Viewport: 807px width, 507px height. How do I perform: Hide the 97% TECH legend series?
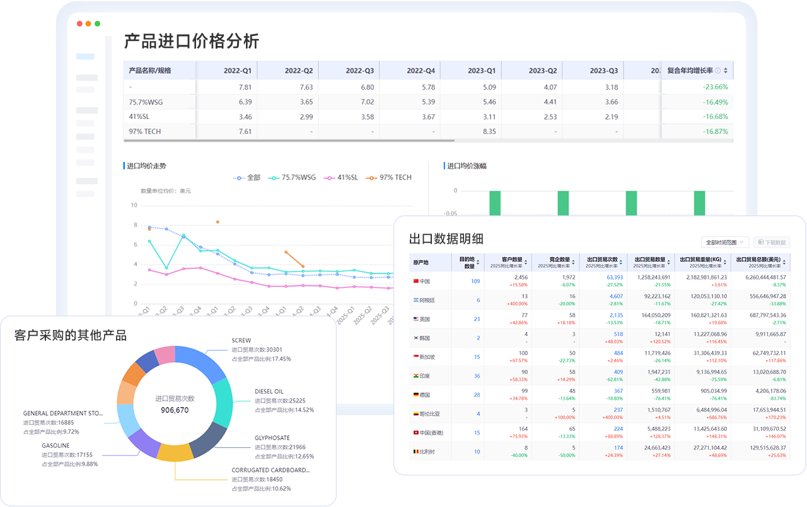(x=389, y=178)
